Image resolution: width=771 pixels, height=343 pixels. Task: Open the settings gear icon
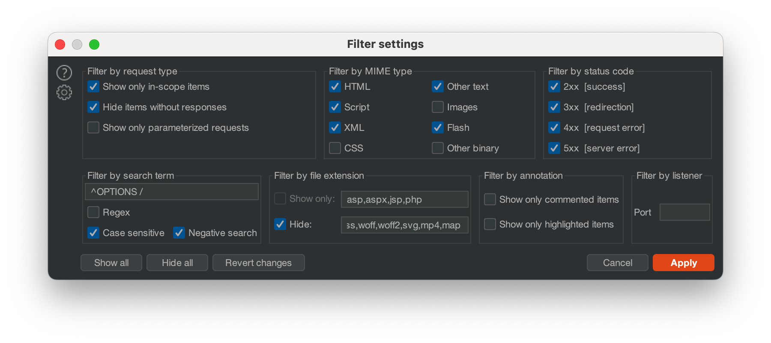[64, 92]
